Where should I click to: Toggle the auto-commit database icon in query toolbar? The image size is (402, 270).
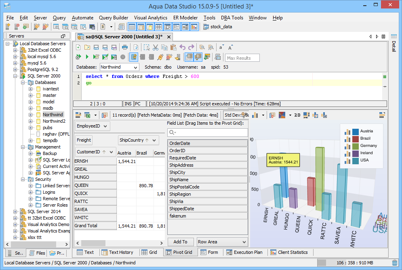(x=134, y=57)
